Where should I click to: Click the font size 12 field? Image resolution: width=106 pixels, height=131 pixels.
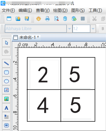[x=81, y=29]
